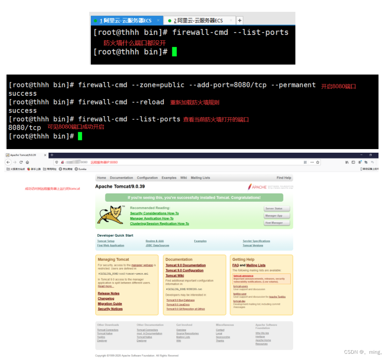Open the Migration Guide link
Screen dimensions: 387x358
(110, 304)
